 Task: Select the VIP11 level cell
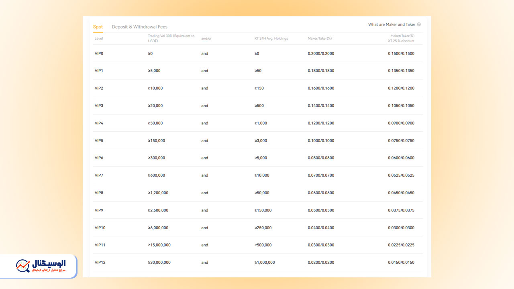(100, 245)
